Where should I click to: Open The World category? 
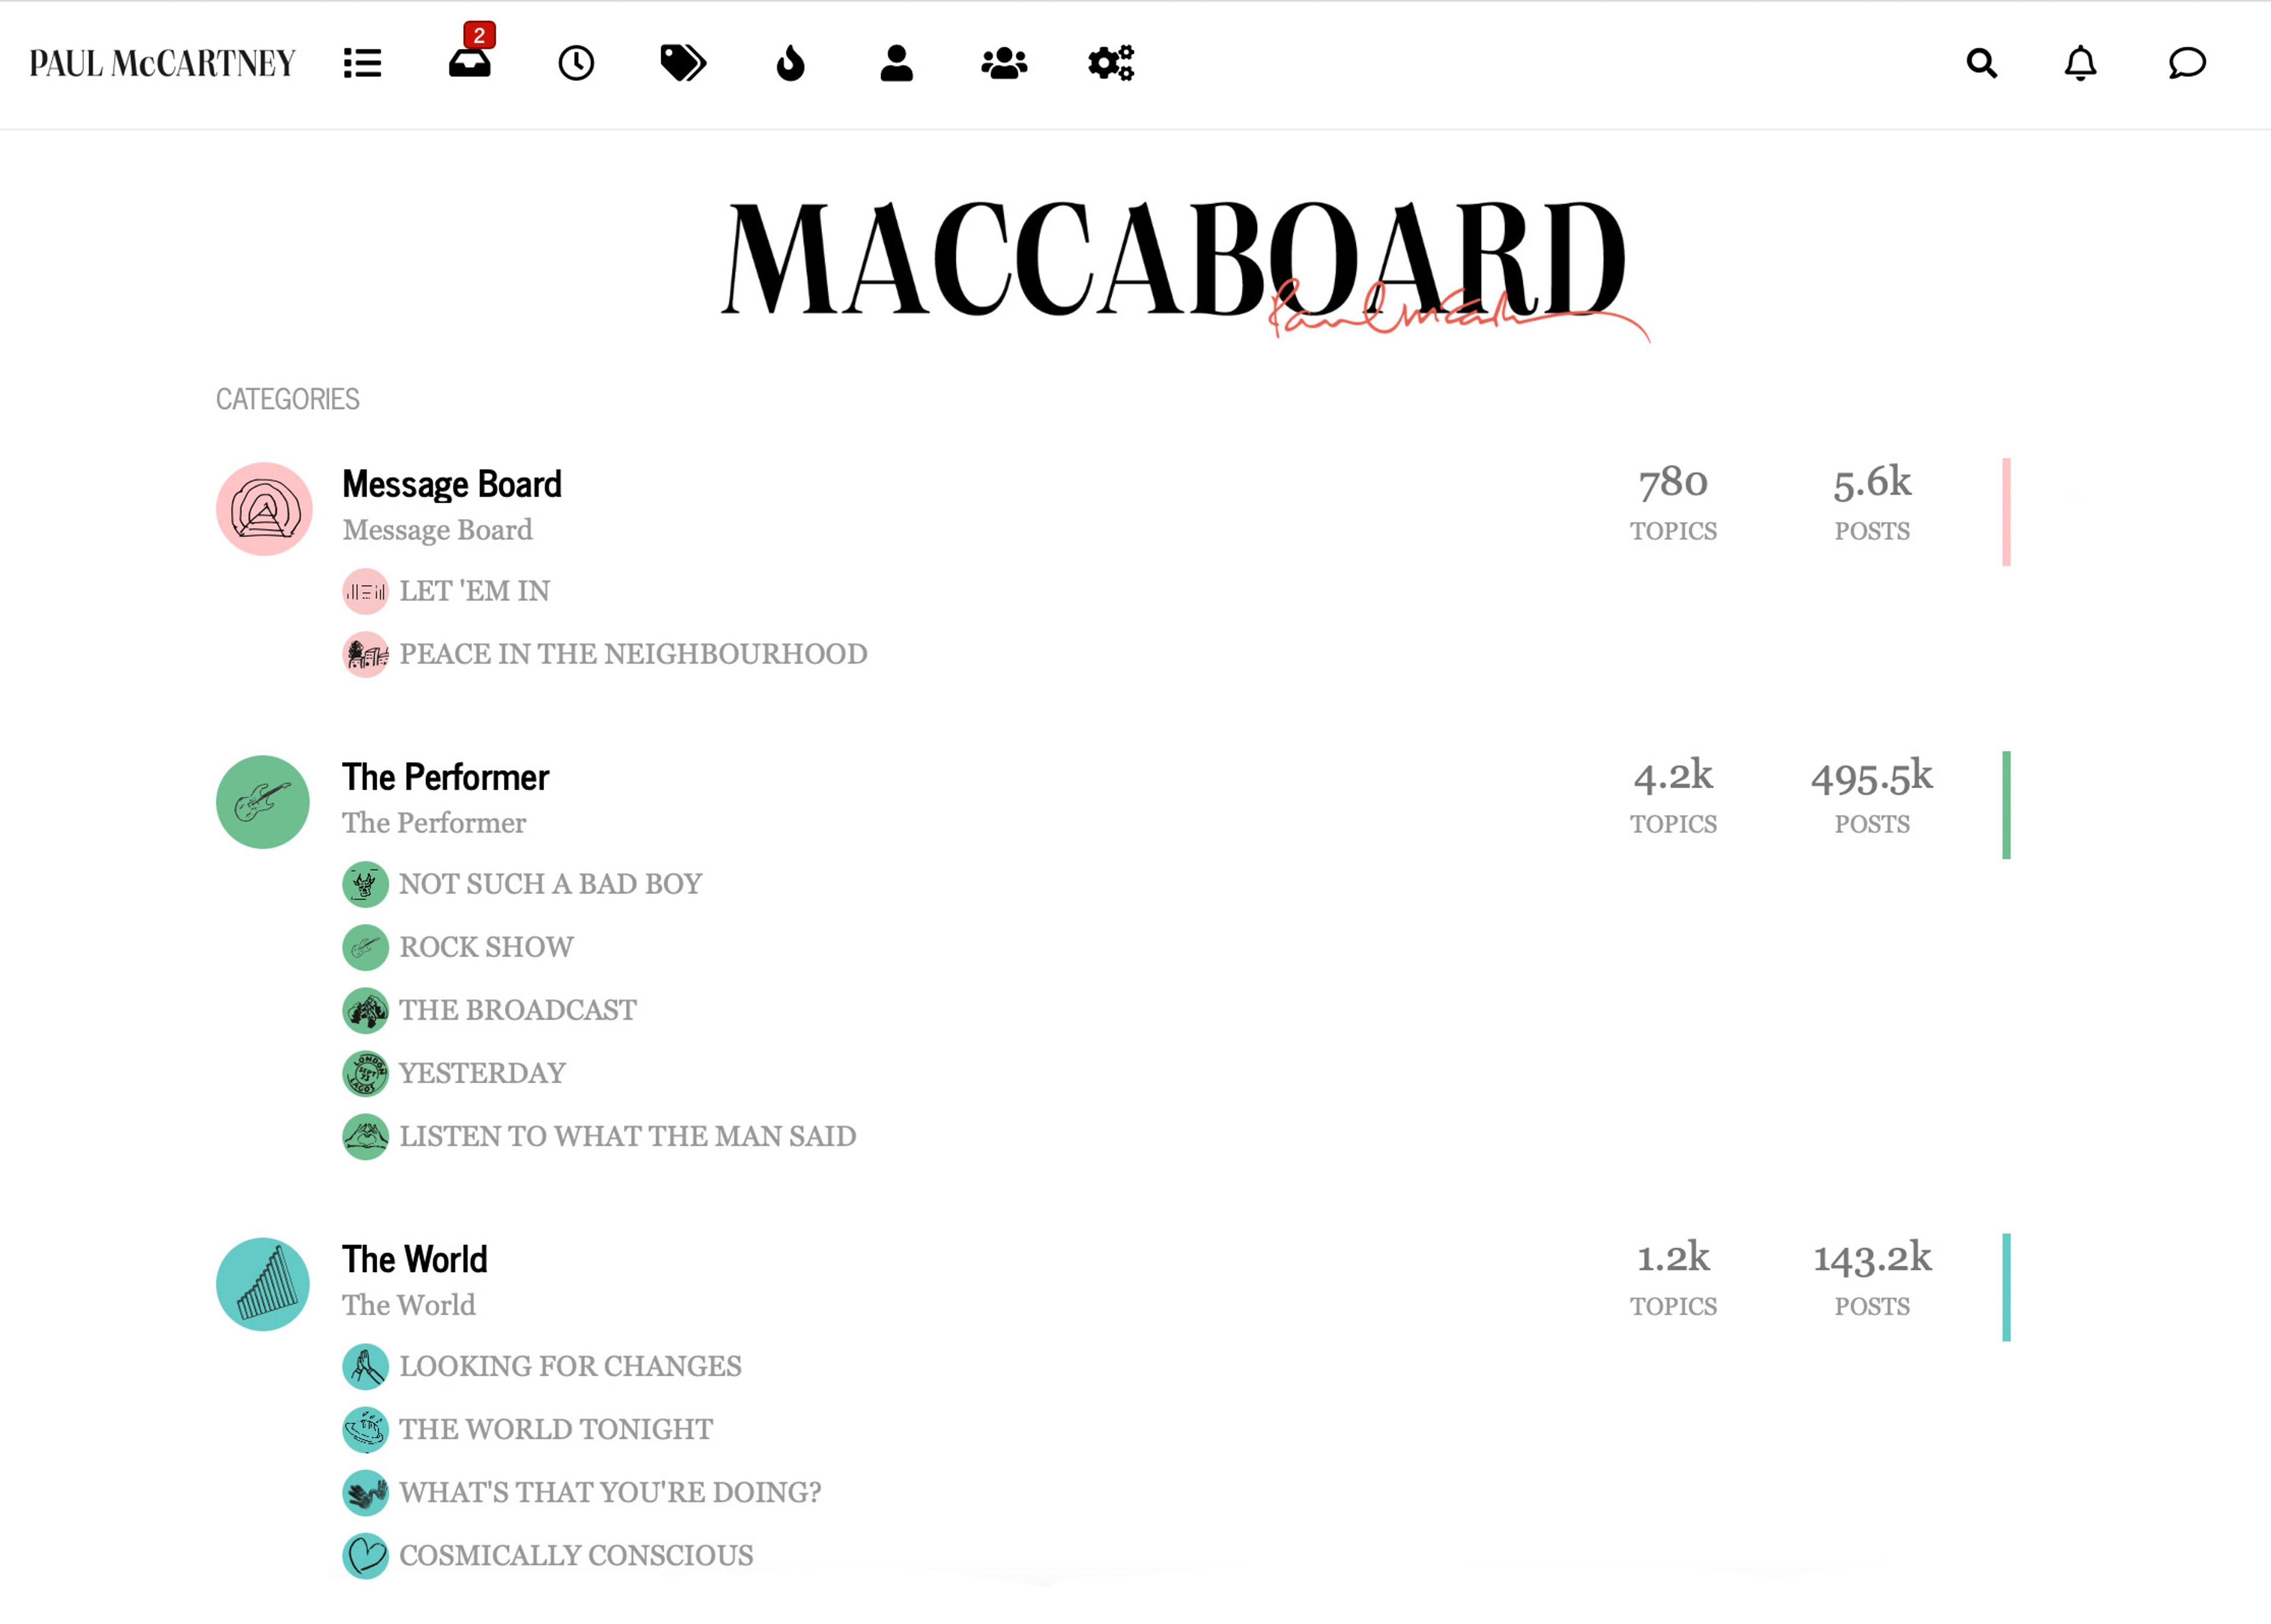pyautogui.click(x=413, y=1260)
